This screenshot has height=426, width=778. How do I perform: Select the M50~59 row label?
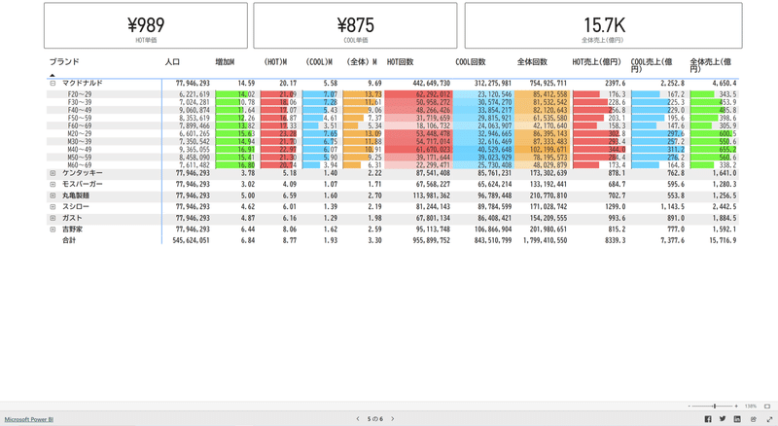coord(80,158)
